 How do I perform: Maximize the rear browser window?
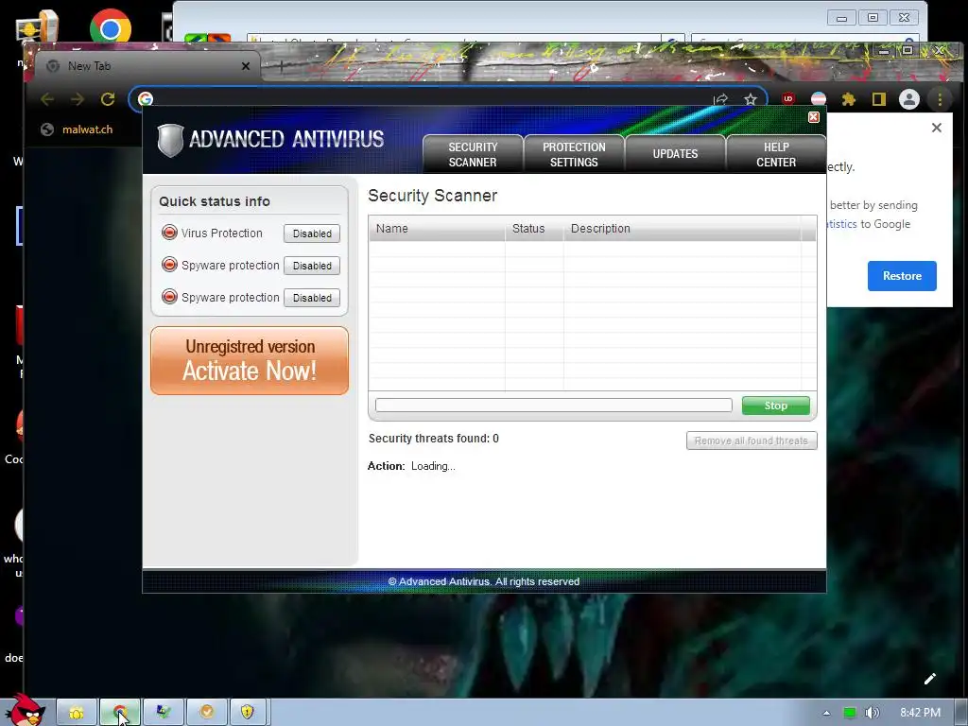pos(873,18)
